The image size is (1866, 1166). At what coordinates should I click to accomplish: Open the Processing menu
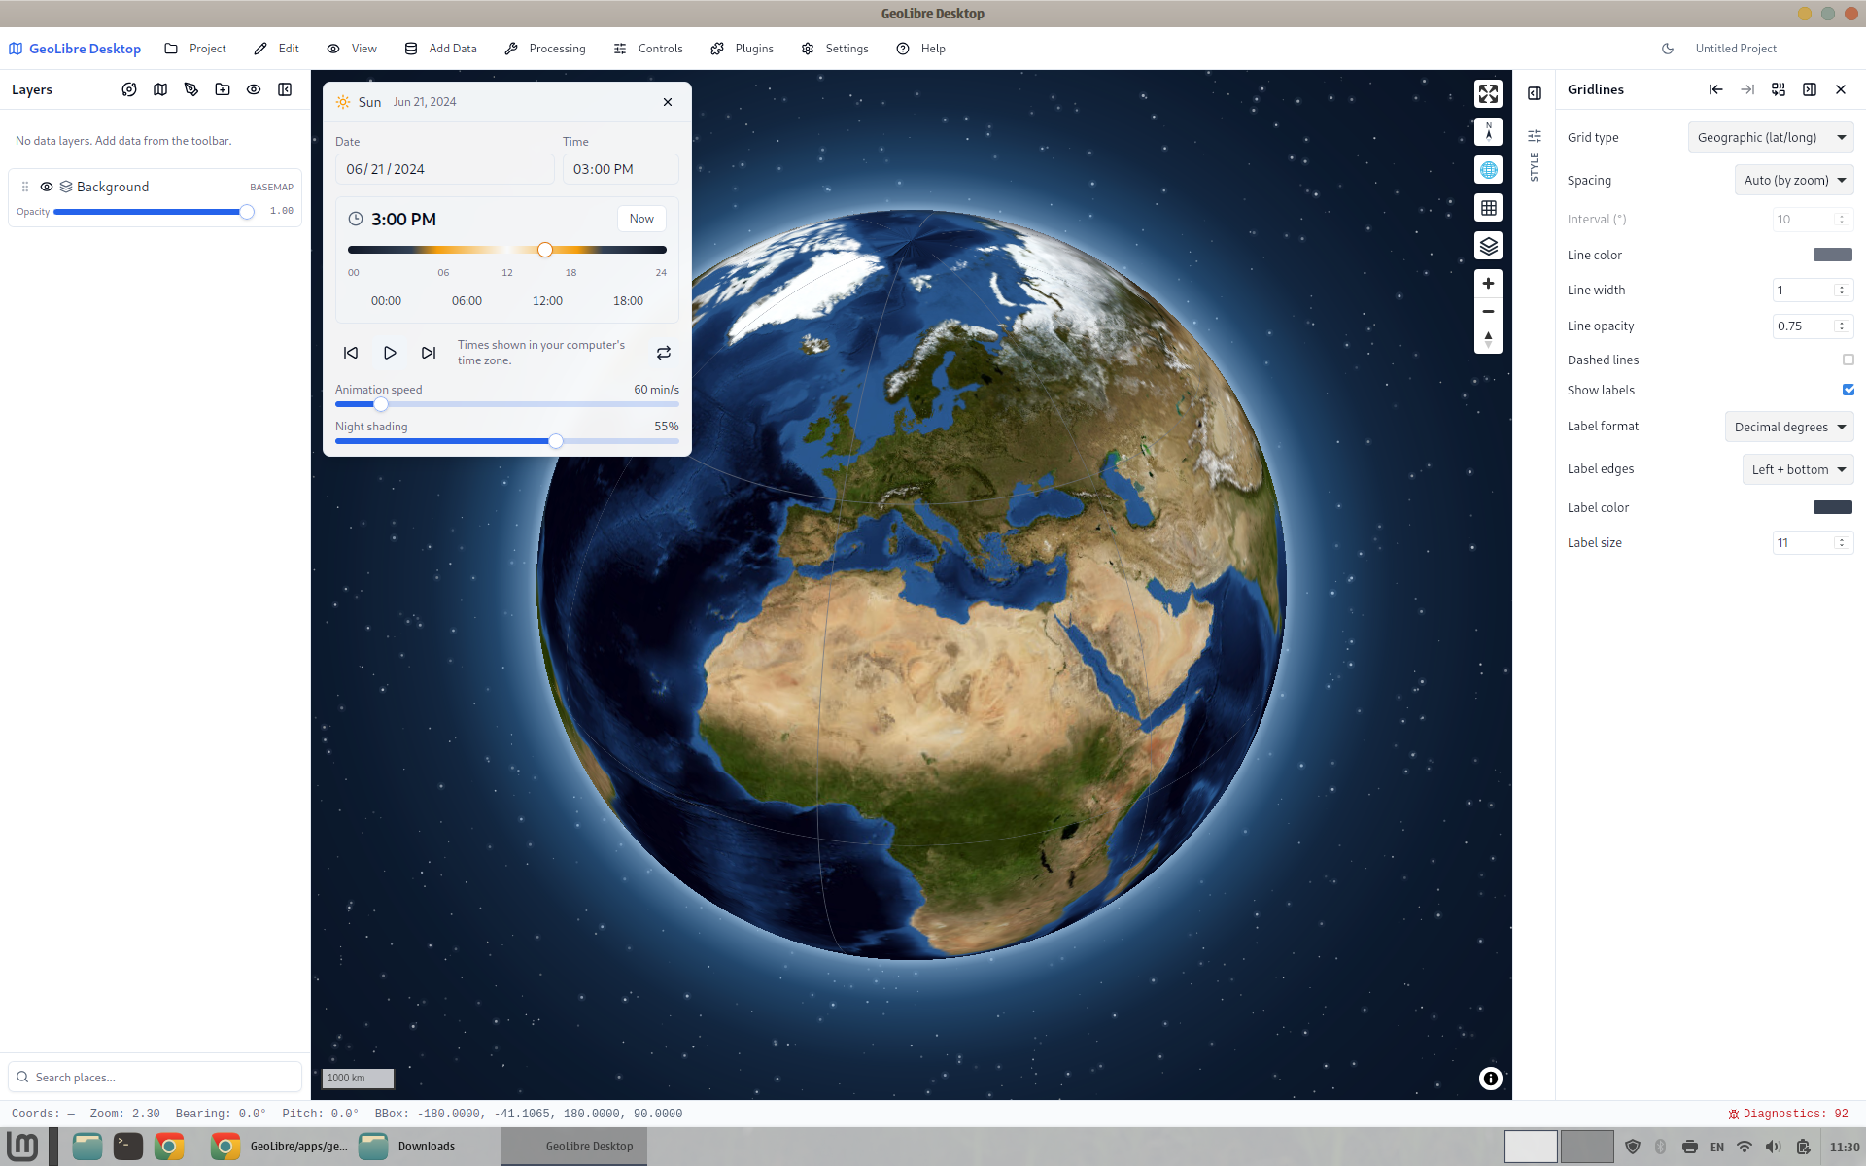click(545, 49)
